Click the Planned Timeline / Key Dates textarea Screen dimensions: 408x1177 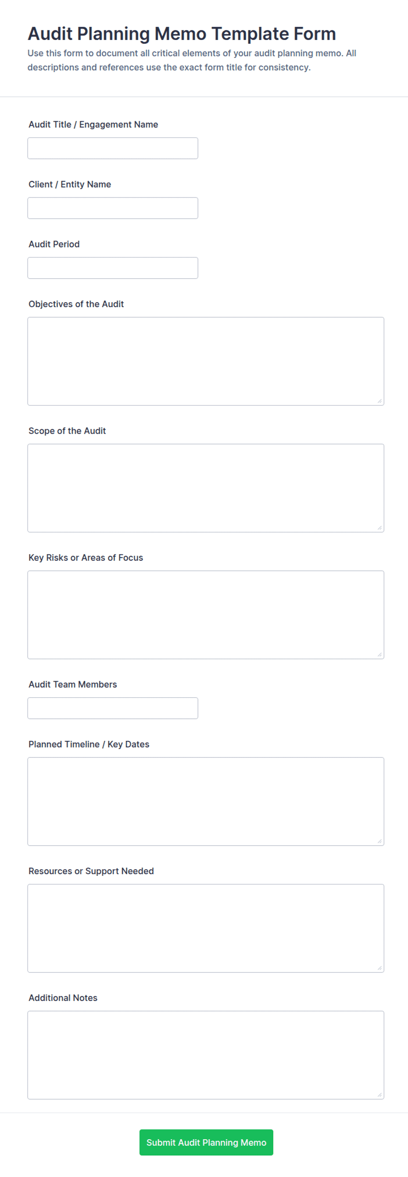pos(206,801)
